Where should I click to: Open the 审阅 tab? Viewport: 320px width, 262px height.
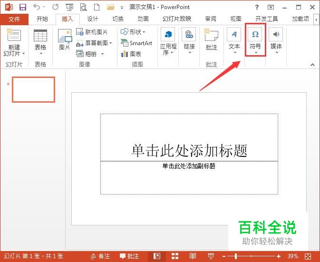[x=211, y=19]
